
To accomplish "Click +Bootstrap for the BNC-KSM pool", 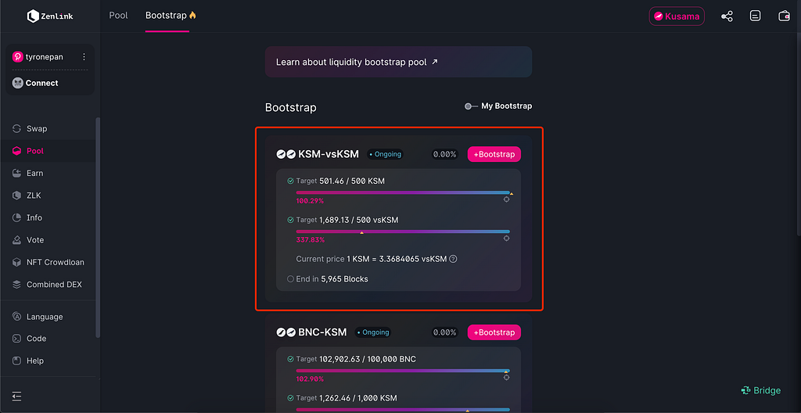I will (494, 332).
